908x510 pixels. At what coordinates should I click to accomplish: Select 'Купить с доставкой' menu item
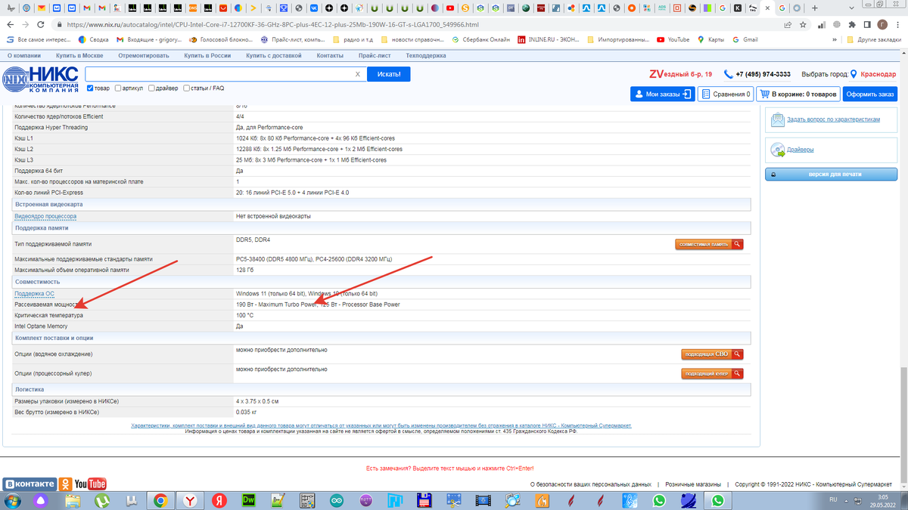tap(274, 56)
